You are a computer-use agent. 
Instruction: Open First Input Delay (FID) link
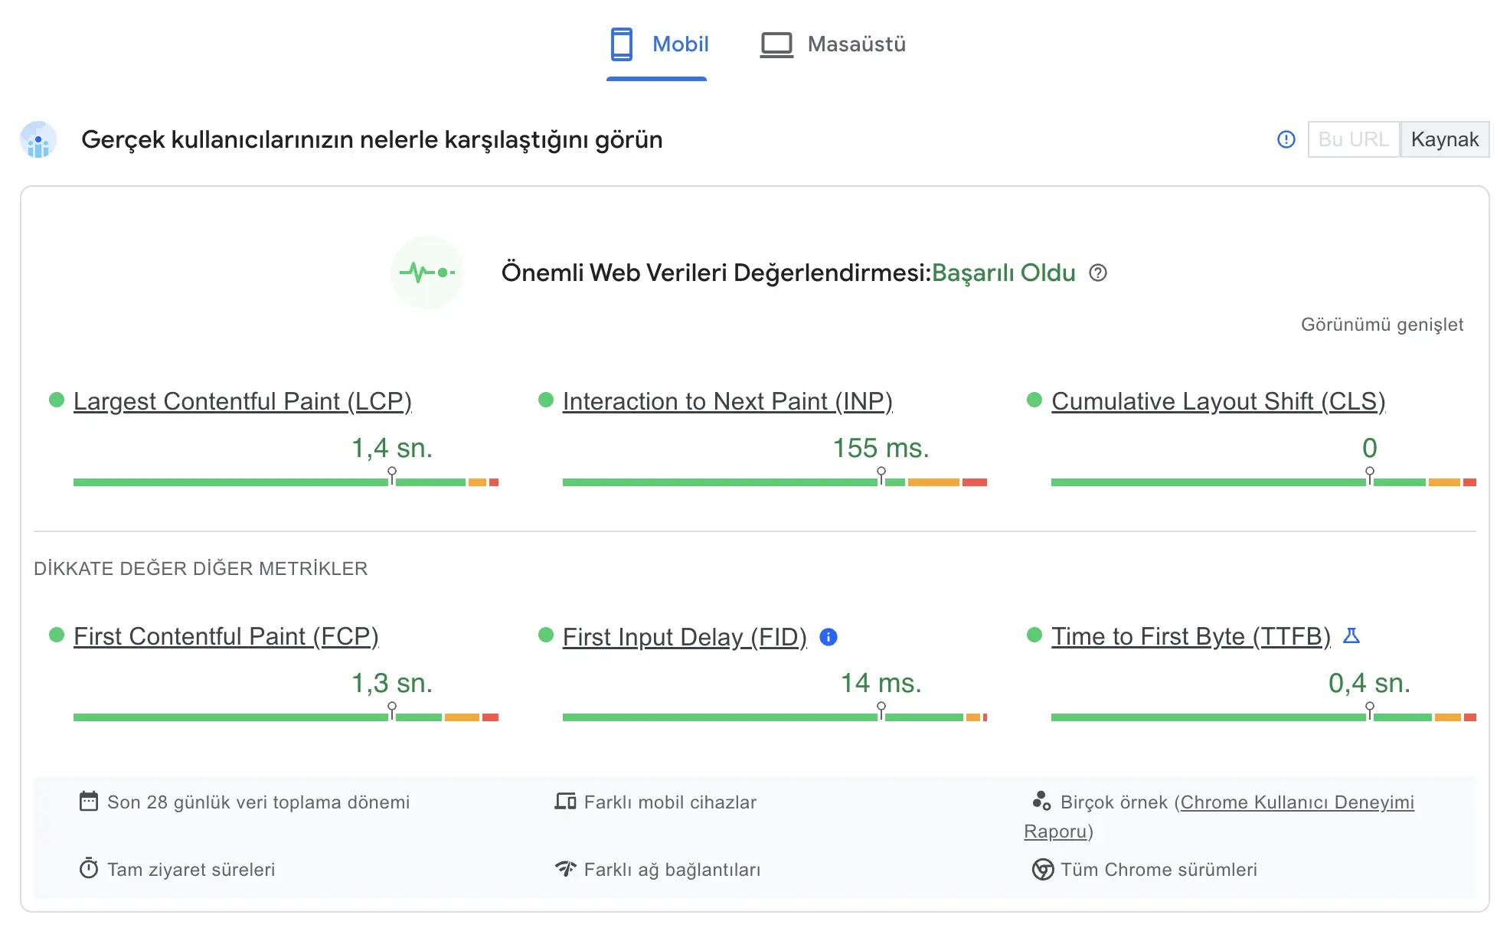coord(685,636)
